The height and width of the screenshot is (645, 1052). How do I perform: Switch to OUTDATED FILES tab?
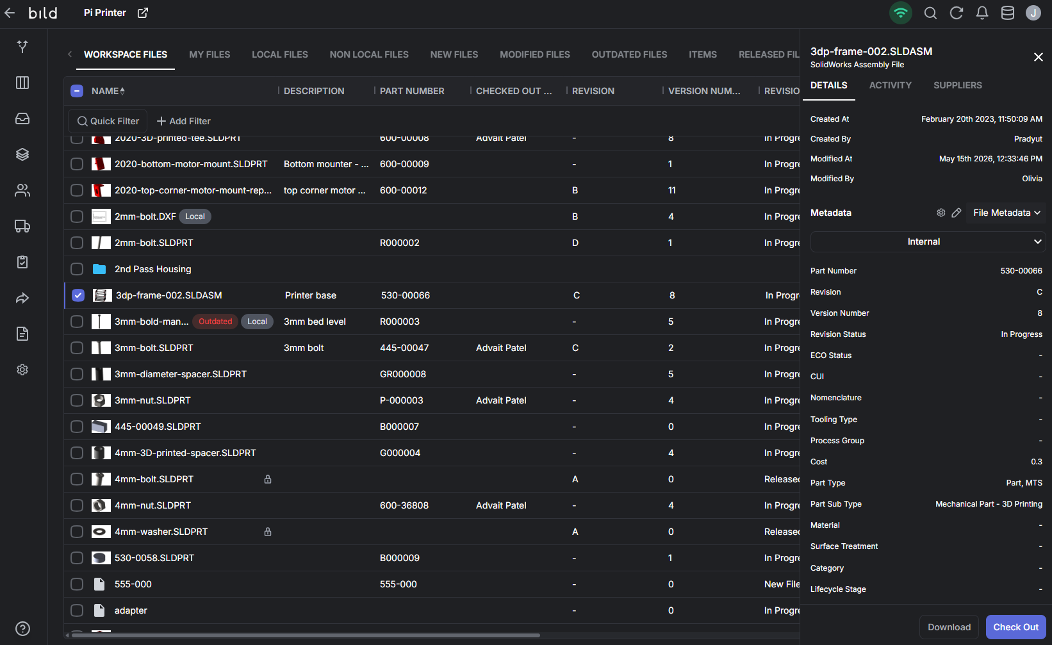click(629, 54)
